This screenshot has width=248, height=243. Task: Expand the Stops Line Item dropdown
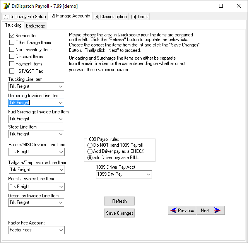click(61, 134)
